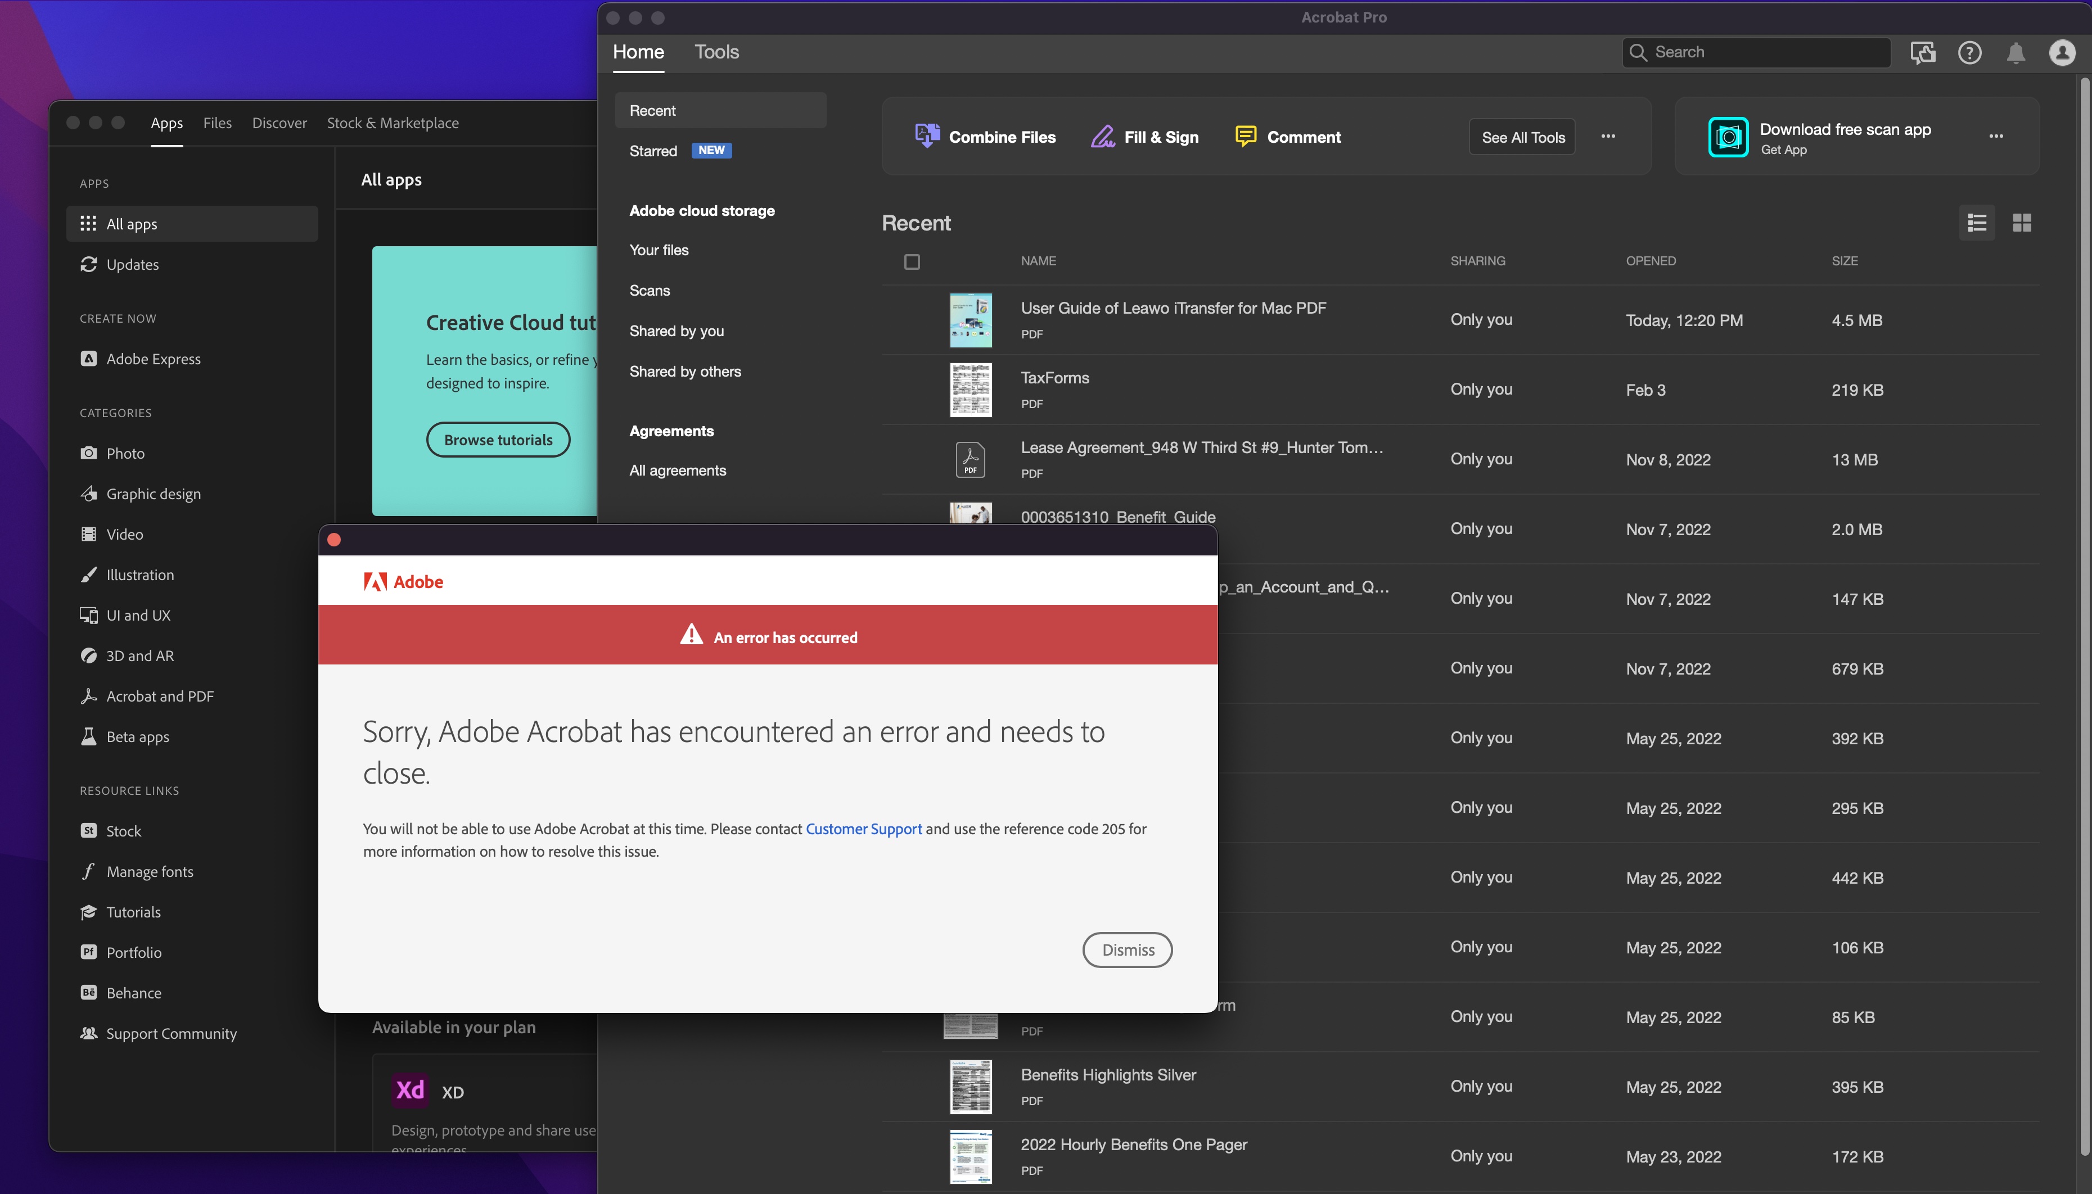Open the account profile menu
The image size is (2092, 1194).
[2063, 52]
